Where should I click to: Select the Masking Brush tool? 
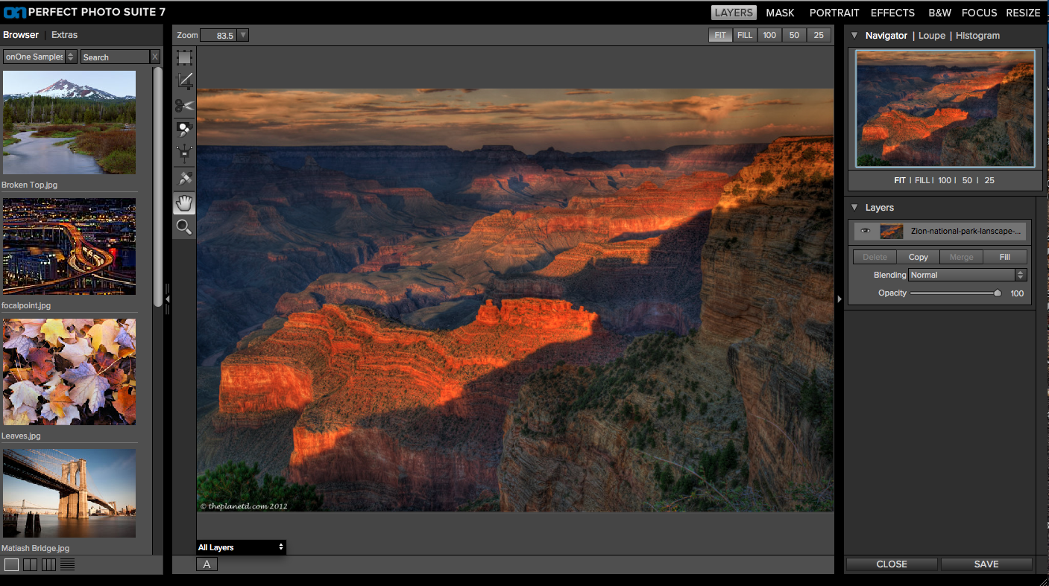(184, 129)
